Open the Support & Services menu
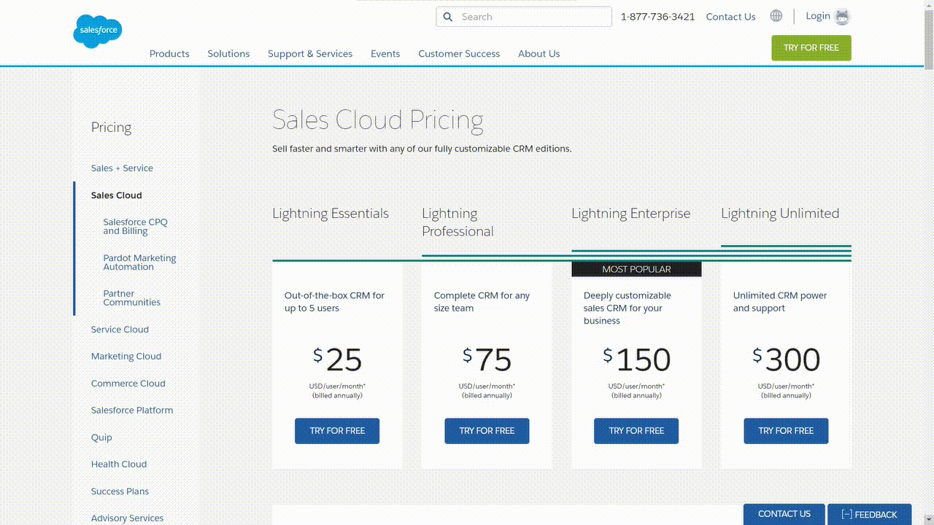The width and height of the screenshot is (934, 525). pos(310,54)
